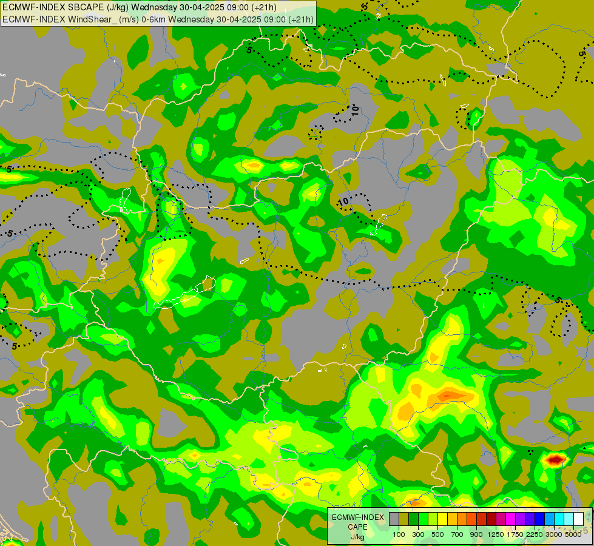Click the 3000 legend value label
Screen dimensions: 594x546
pos(554,534)
